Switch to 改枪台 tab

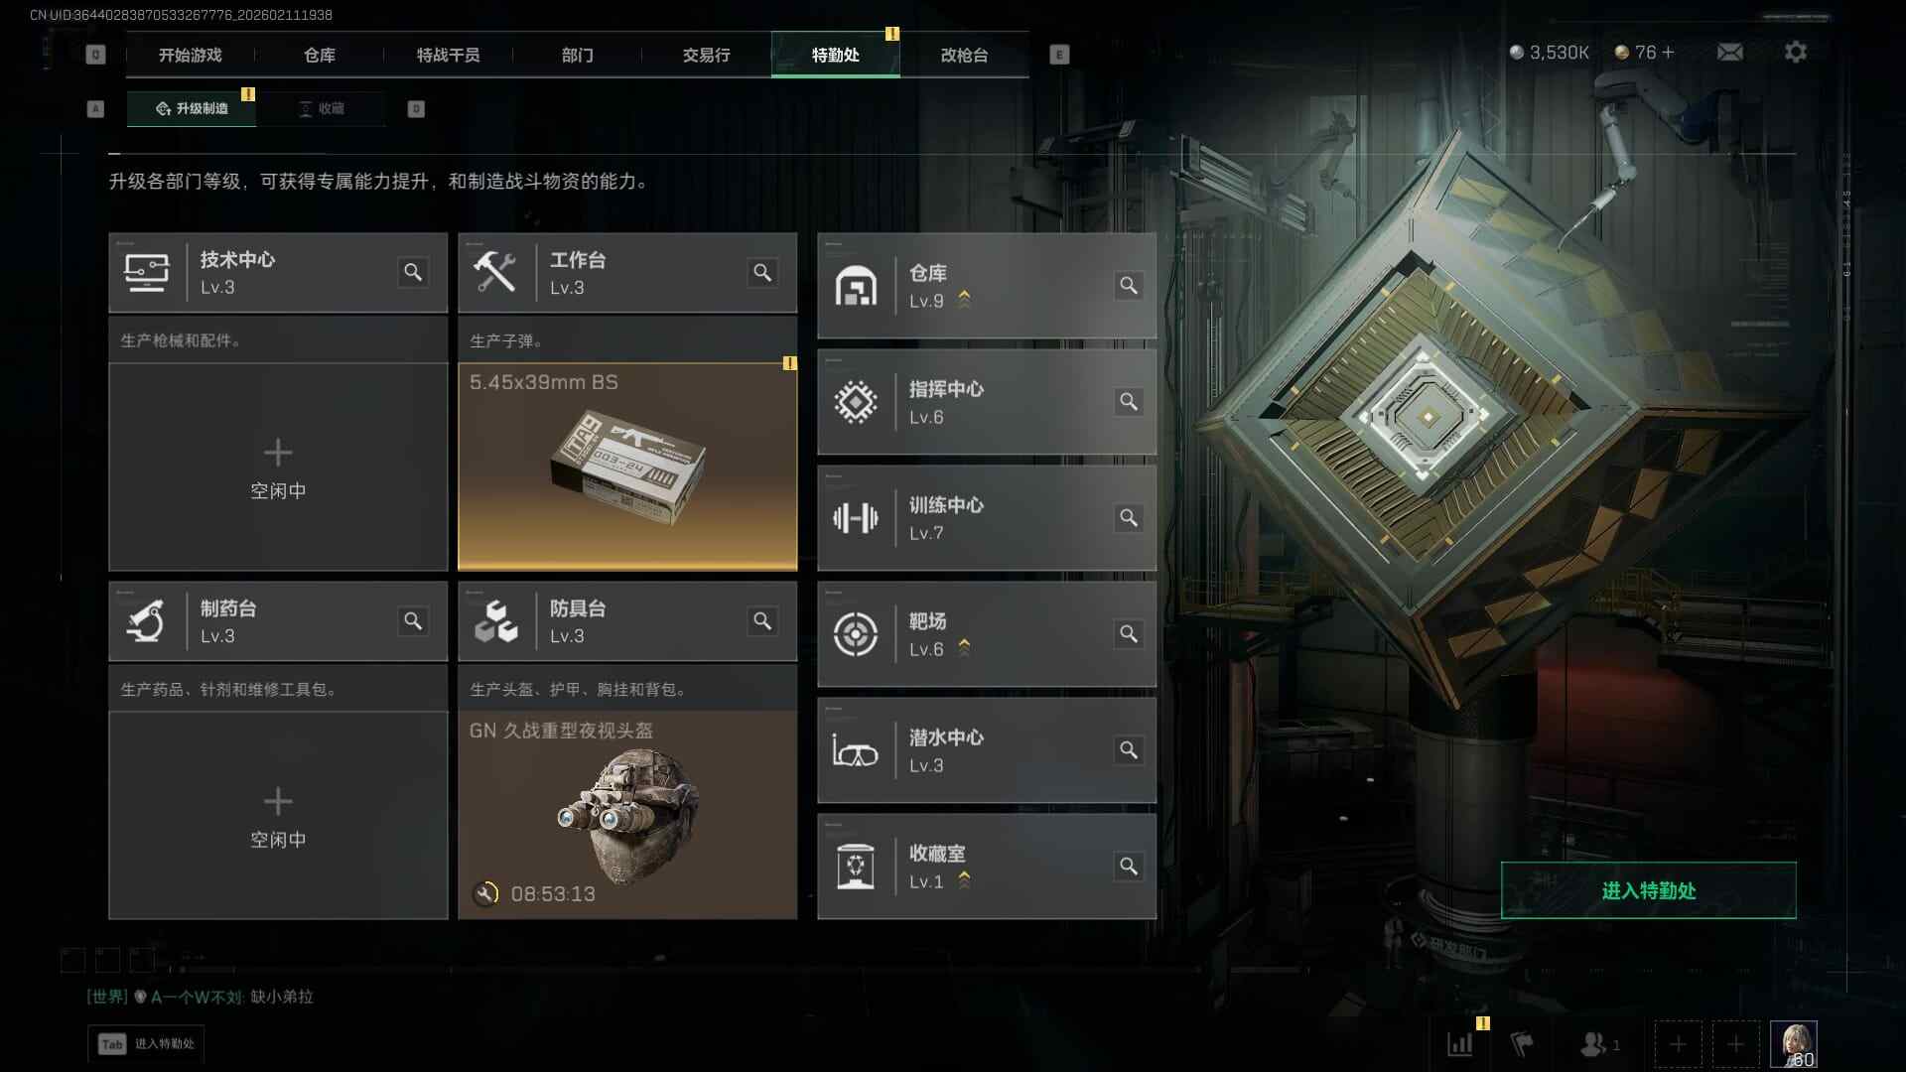964,55
